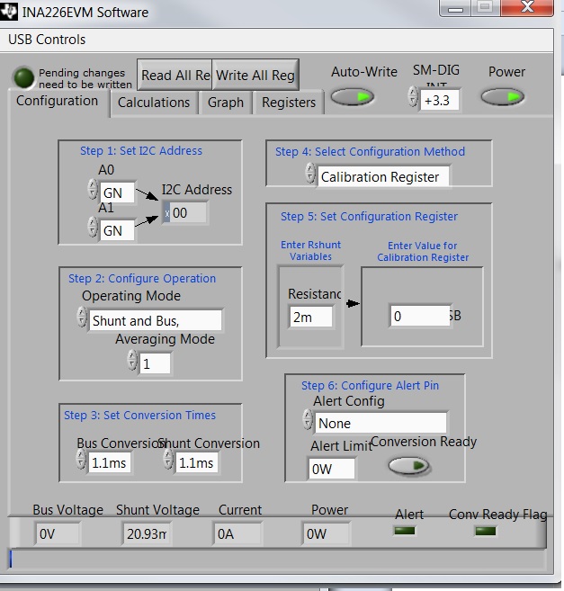The height and width of the screenshot is (591, 564).
Task: Step the Alert Config selector arrows
Action: 308,419
